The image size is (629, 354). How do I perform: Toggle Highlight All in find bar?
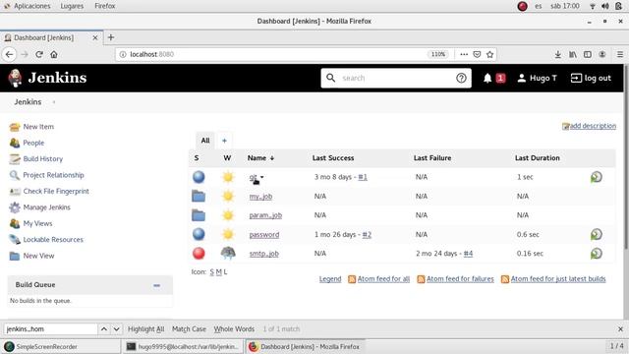pyautogui.click(x=146, y=329)
